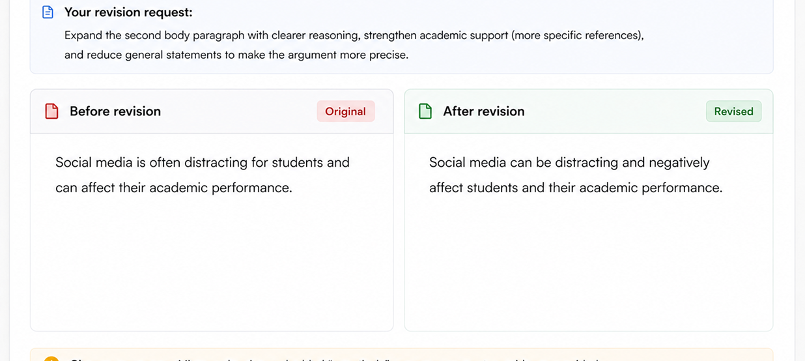Viewport: 805px width, 361px height.
Task: Click the Before revision header bar between title and badge
Action: point(239,111)
